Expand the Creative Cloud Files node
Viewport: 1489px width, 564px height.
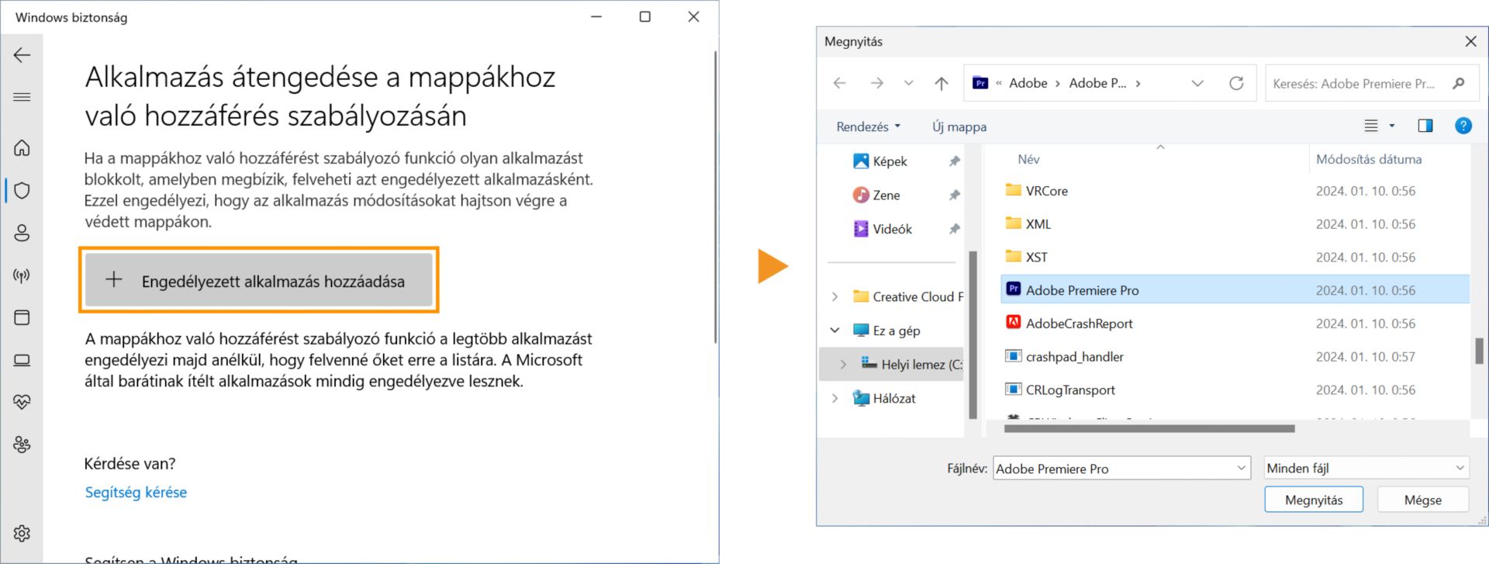(834, 296)
